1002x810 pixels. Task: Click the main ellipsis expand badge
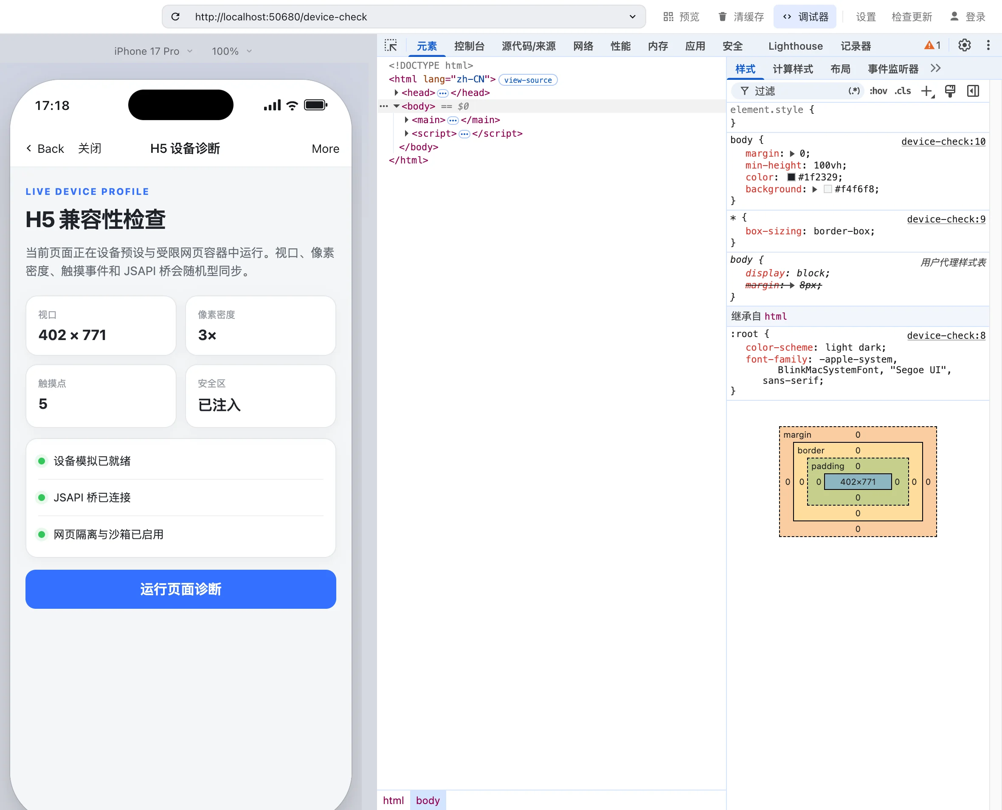point(453,121)
